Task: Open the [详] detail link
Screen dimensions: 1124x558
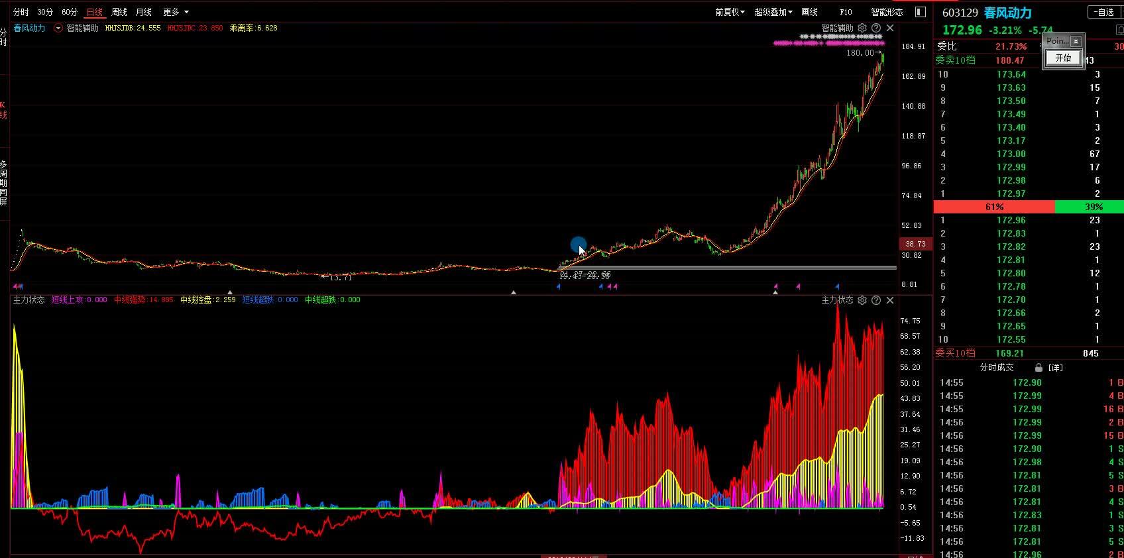Action: pyautogui.click(x=1056, y=368)
